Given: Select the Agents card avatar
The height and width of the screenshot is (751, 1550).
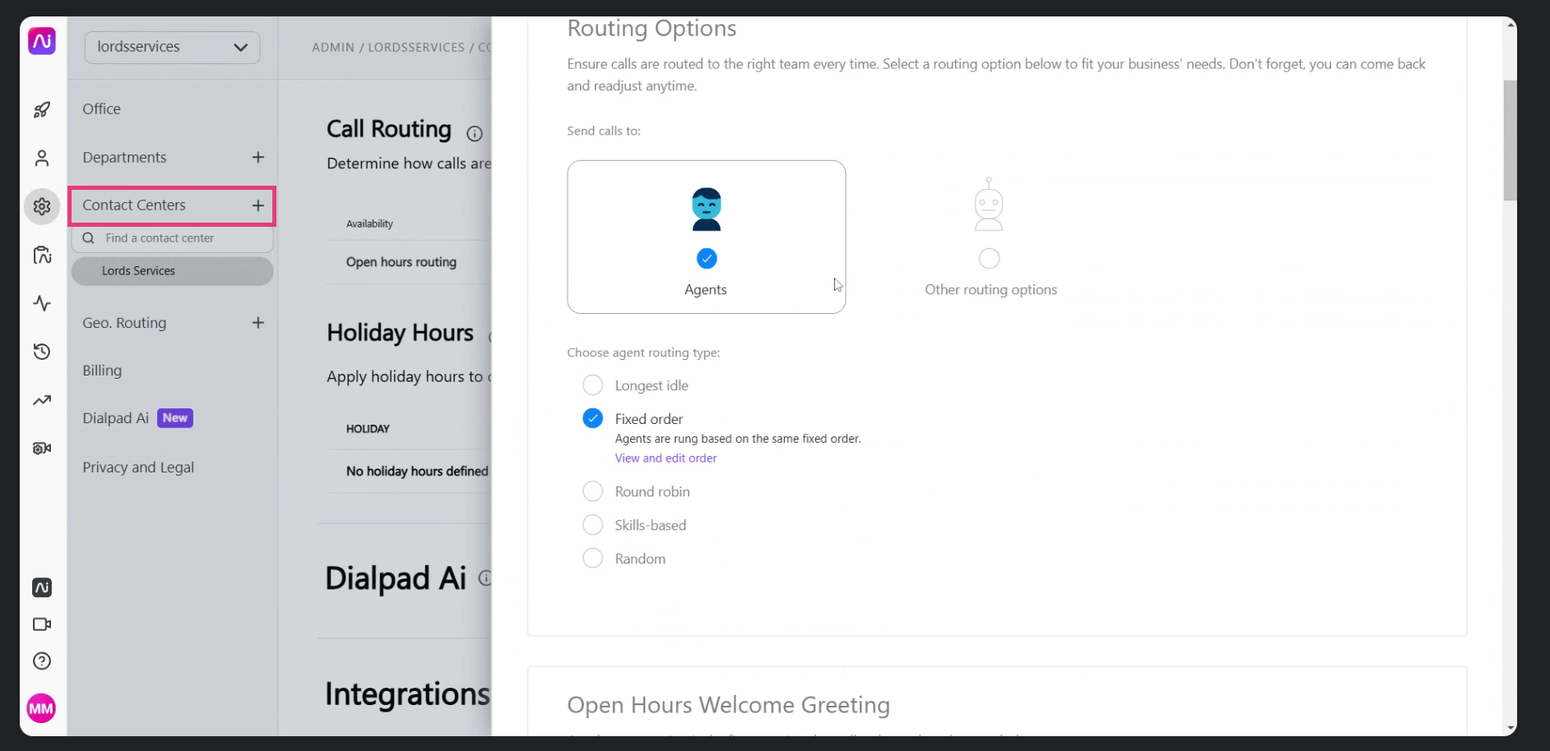Looking at the screenshot, I should [707, 210].
